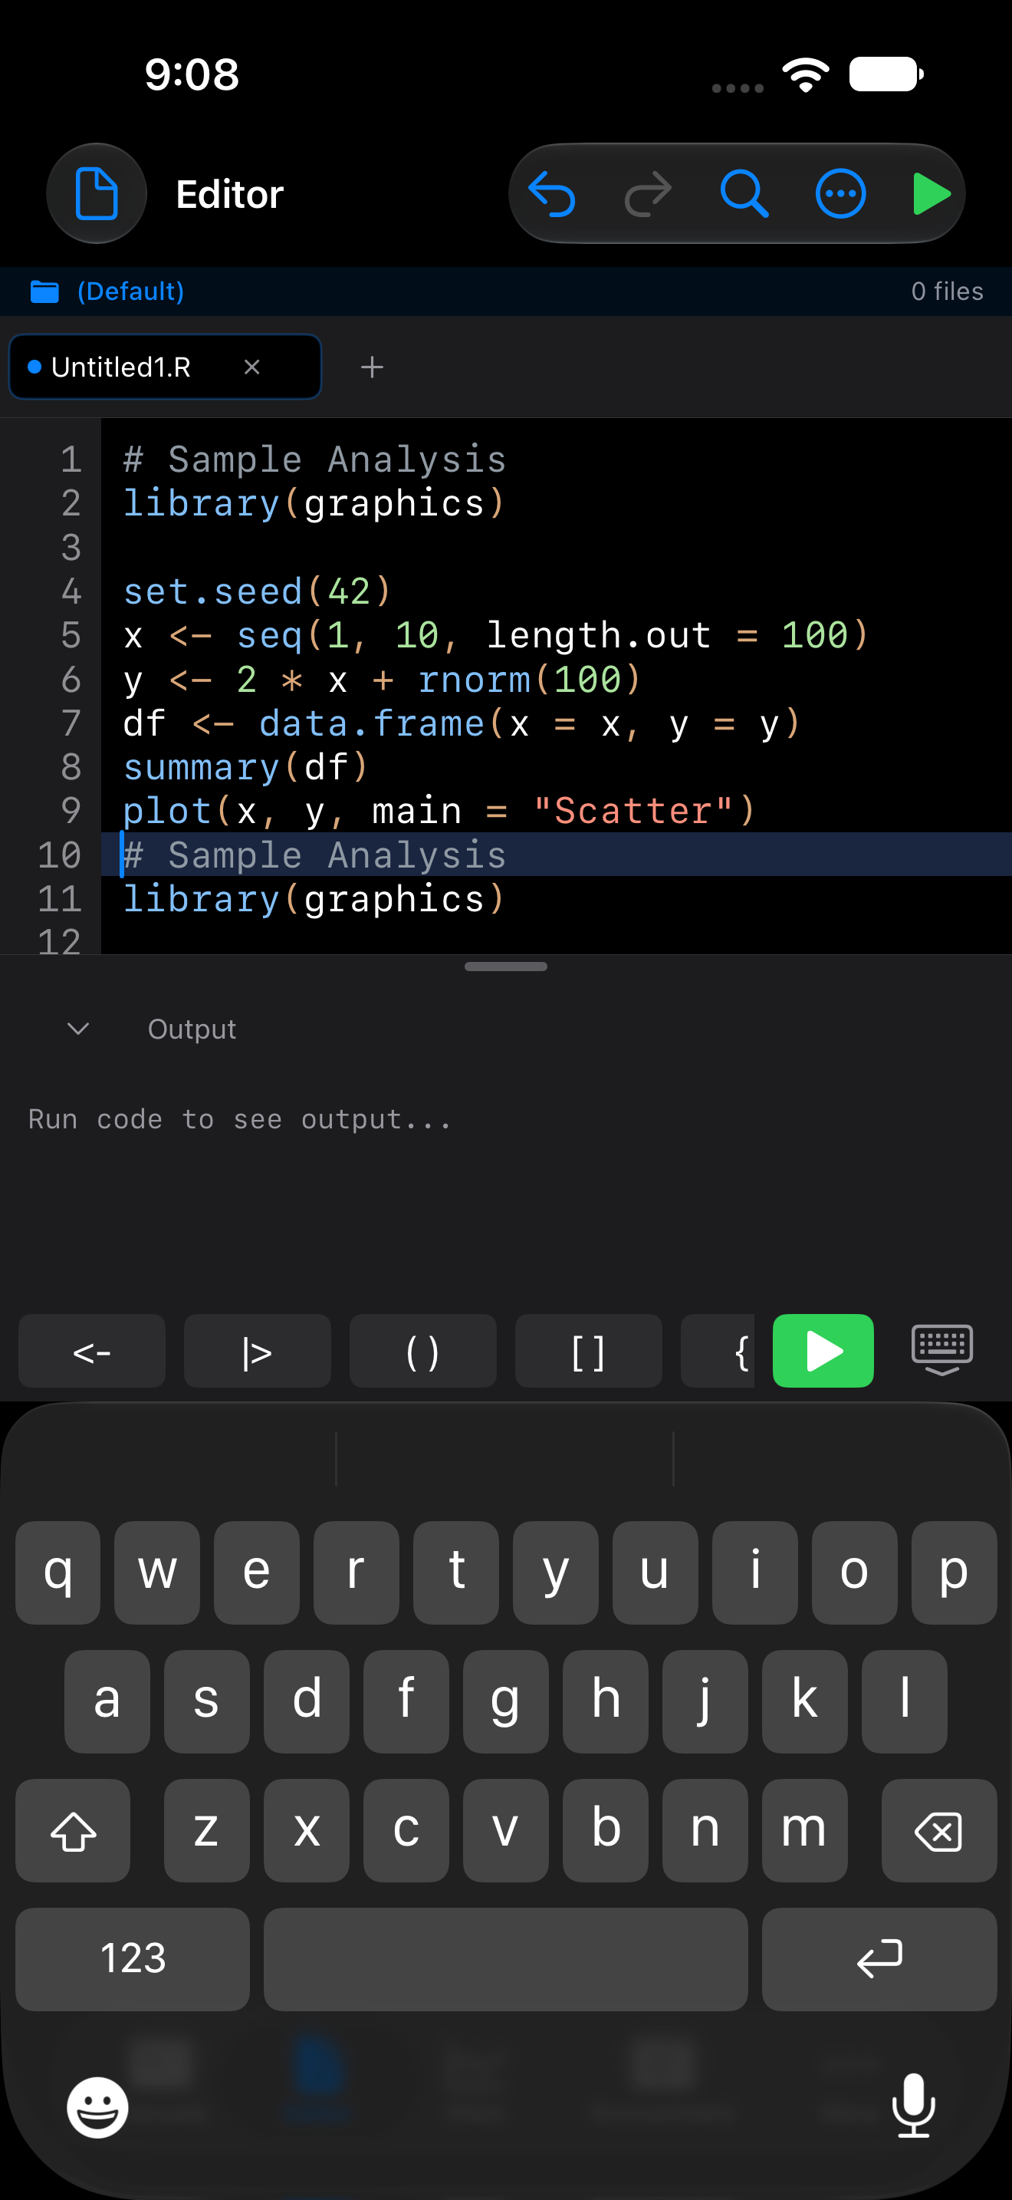Tap the l key on keyboard
This screenshot has height=2200, width=1012.
click(905, 1701)
